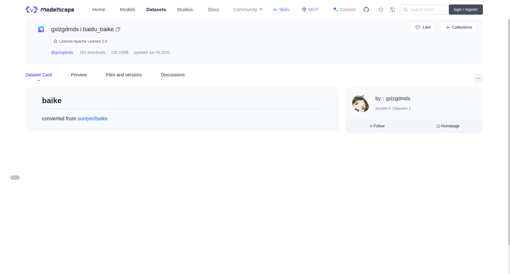Click the baike heading text
510x274 pixels.
[x=52, y=101]
